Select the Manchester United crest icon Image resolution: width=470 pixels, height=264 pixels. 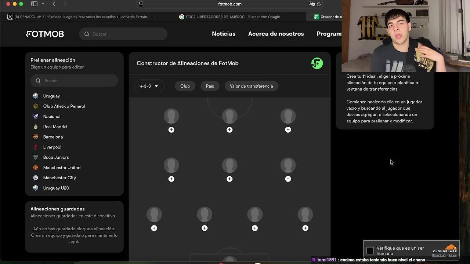click(x=36, y=168)
